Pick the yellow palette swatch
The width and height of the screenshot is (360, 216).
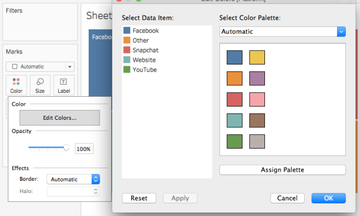pyautogui.click(x=257, y=58)
